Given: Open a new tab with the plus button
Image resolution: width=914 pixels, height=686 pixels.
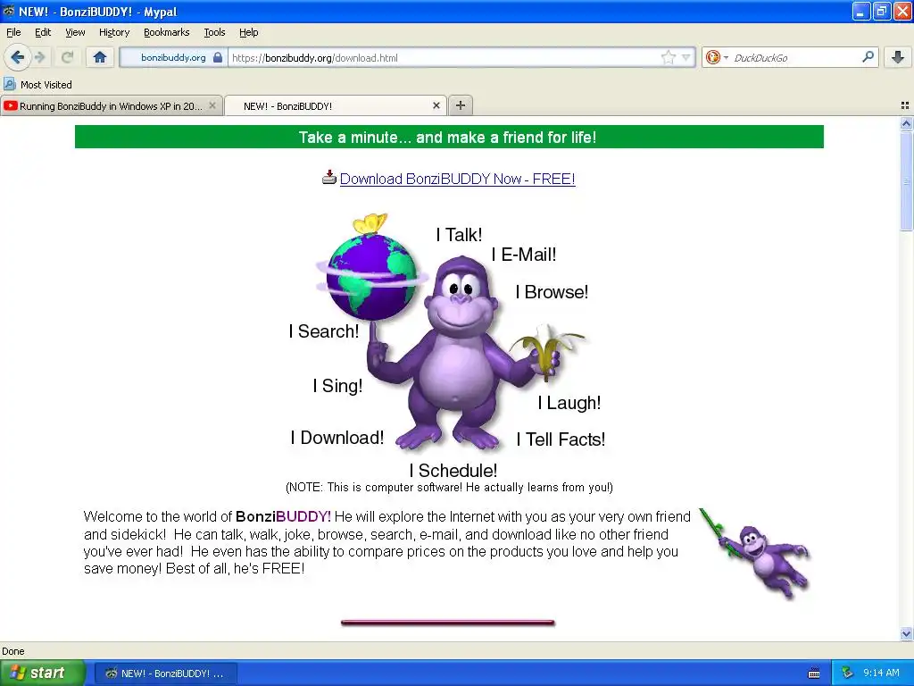Looking at the screenshot, I should click(x=460, y=105).
